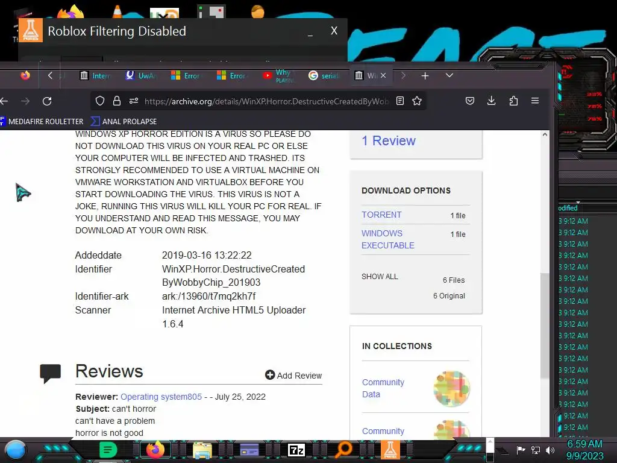Click the Roblox Filtering Disabled flask icon
The height and width of the screenshot is (463, 617).
coord(30,30)
